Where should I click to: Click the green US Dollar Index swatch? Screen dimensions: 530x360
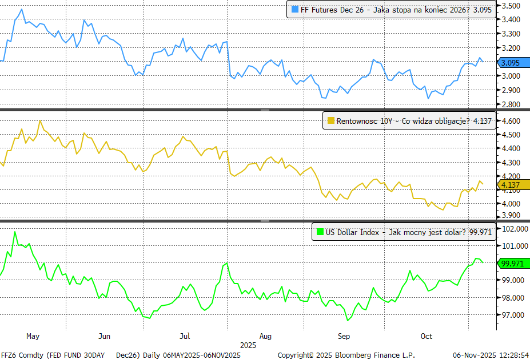point(318,232)
